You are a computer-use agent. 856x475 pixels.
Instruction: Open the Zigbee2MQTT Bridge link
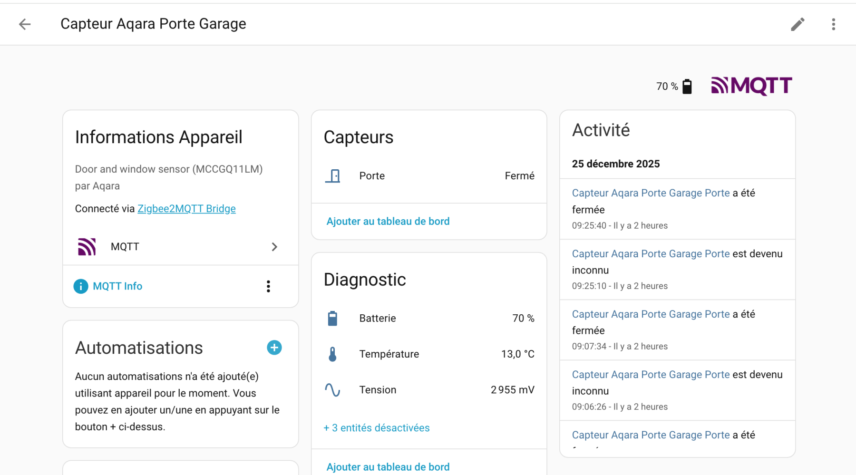(x=186, y=209)
